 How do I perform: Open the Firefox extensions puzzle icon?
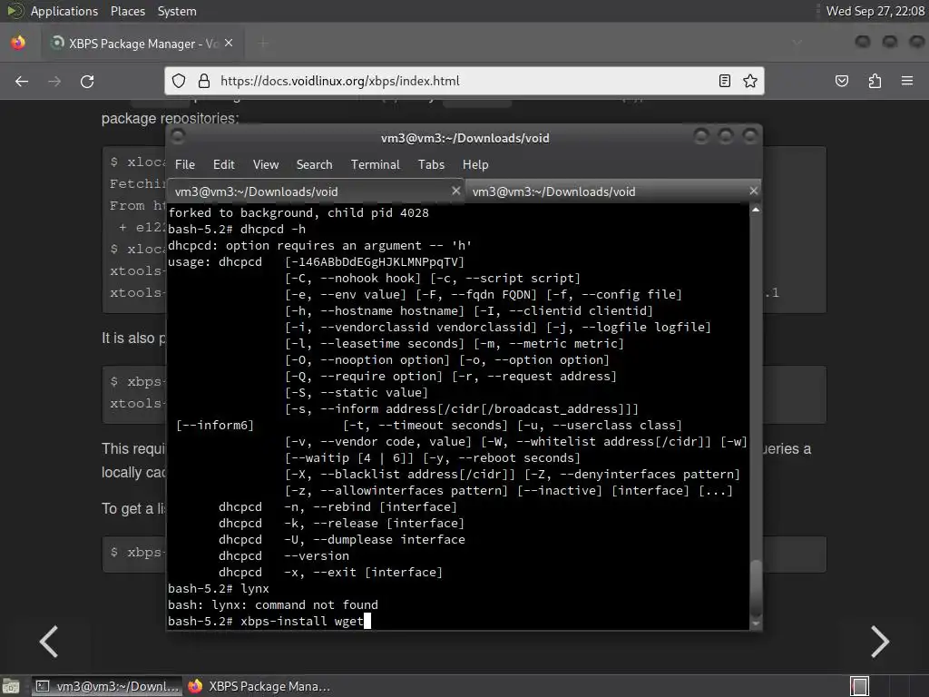click(875, 81)
